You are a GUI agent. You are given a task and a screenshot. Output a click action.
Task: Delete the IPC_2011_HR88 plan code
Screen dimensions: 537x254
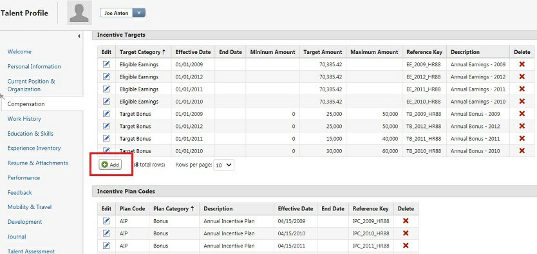click(x=406, y=246)
